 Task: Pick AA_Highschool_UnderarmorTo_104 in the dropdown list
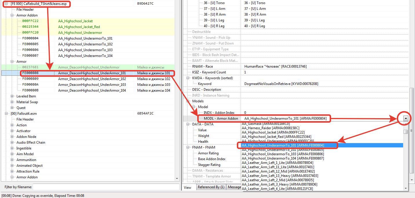coord(283,158)
